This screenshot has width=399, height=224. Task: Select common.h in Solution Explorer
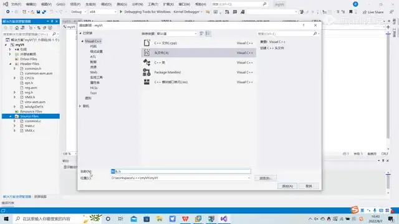click(33, 68)
